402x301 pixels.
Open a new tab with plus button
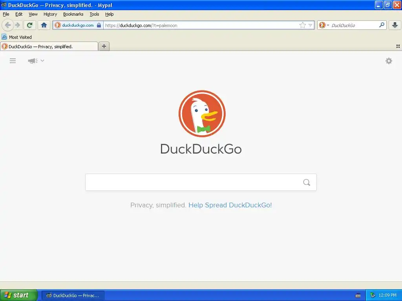(104, 46)
